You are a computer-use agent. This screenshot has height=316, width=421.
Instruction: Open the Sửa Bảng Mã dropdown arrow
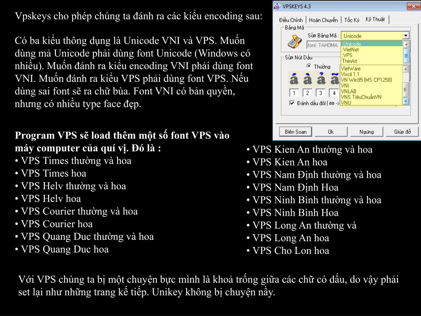point(406,35)
